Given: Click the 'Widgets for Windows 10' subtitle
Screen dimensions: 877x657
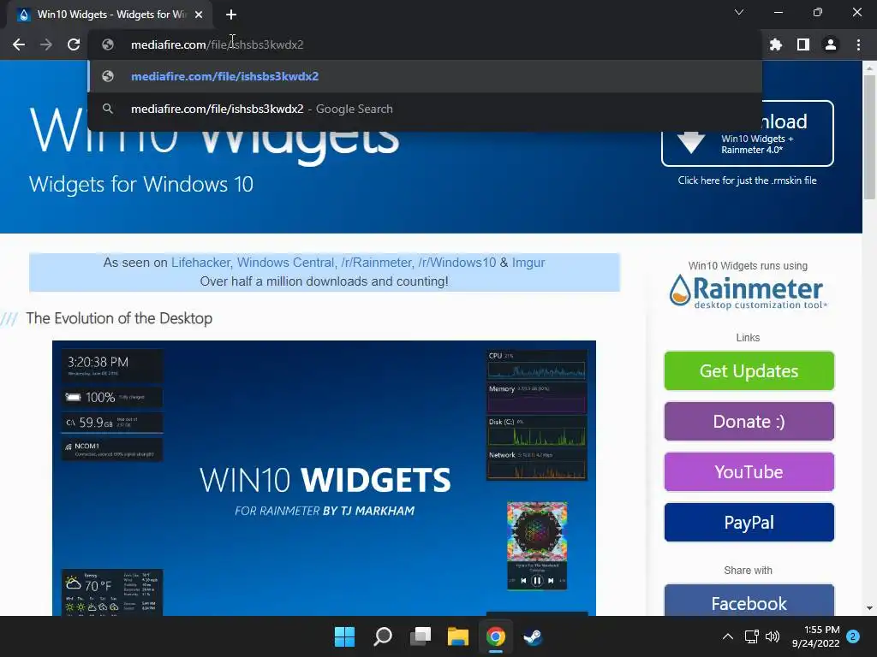Looking at the screenshot, I should coord(141,185).
